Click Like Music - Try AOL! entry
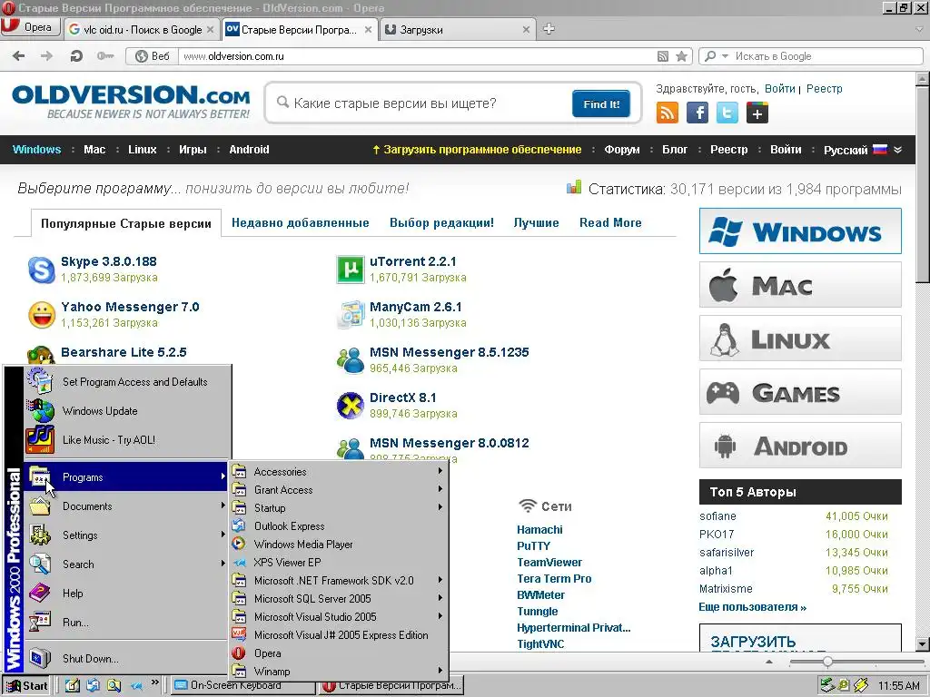Viewport: 930px width, 697px height. (x=127, y=440)
